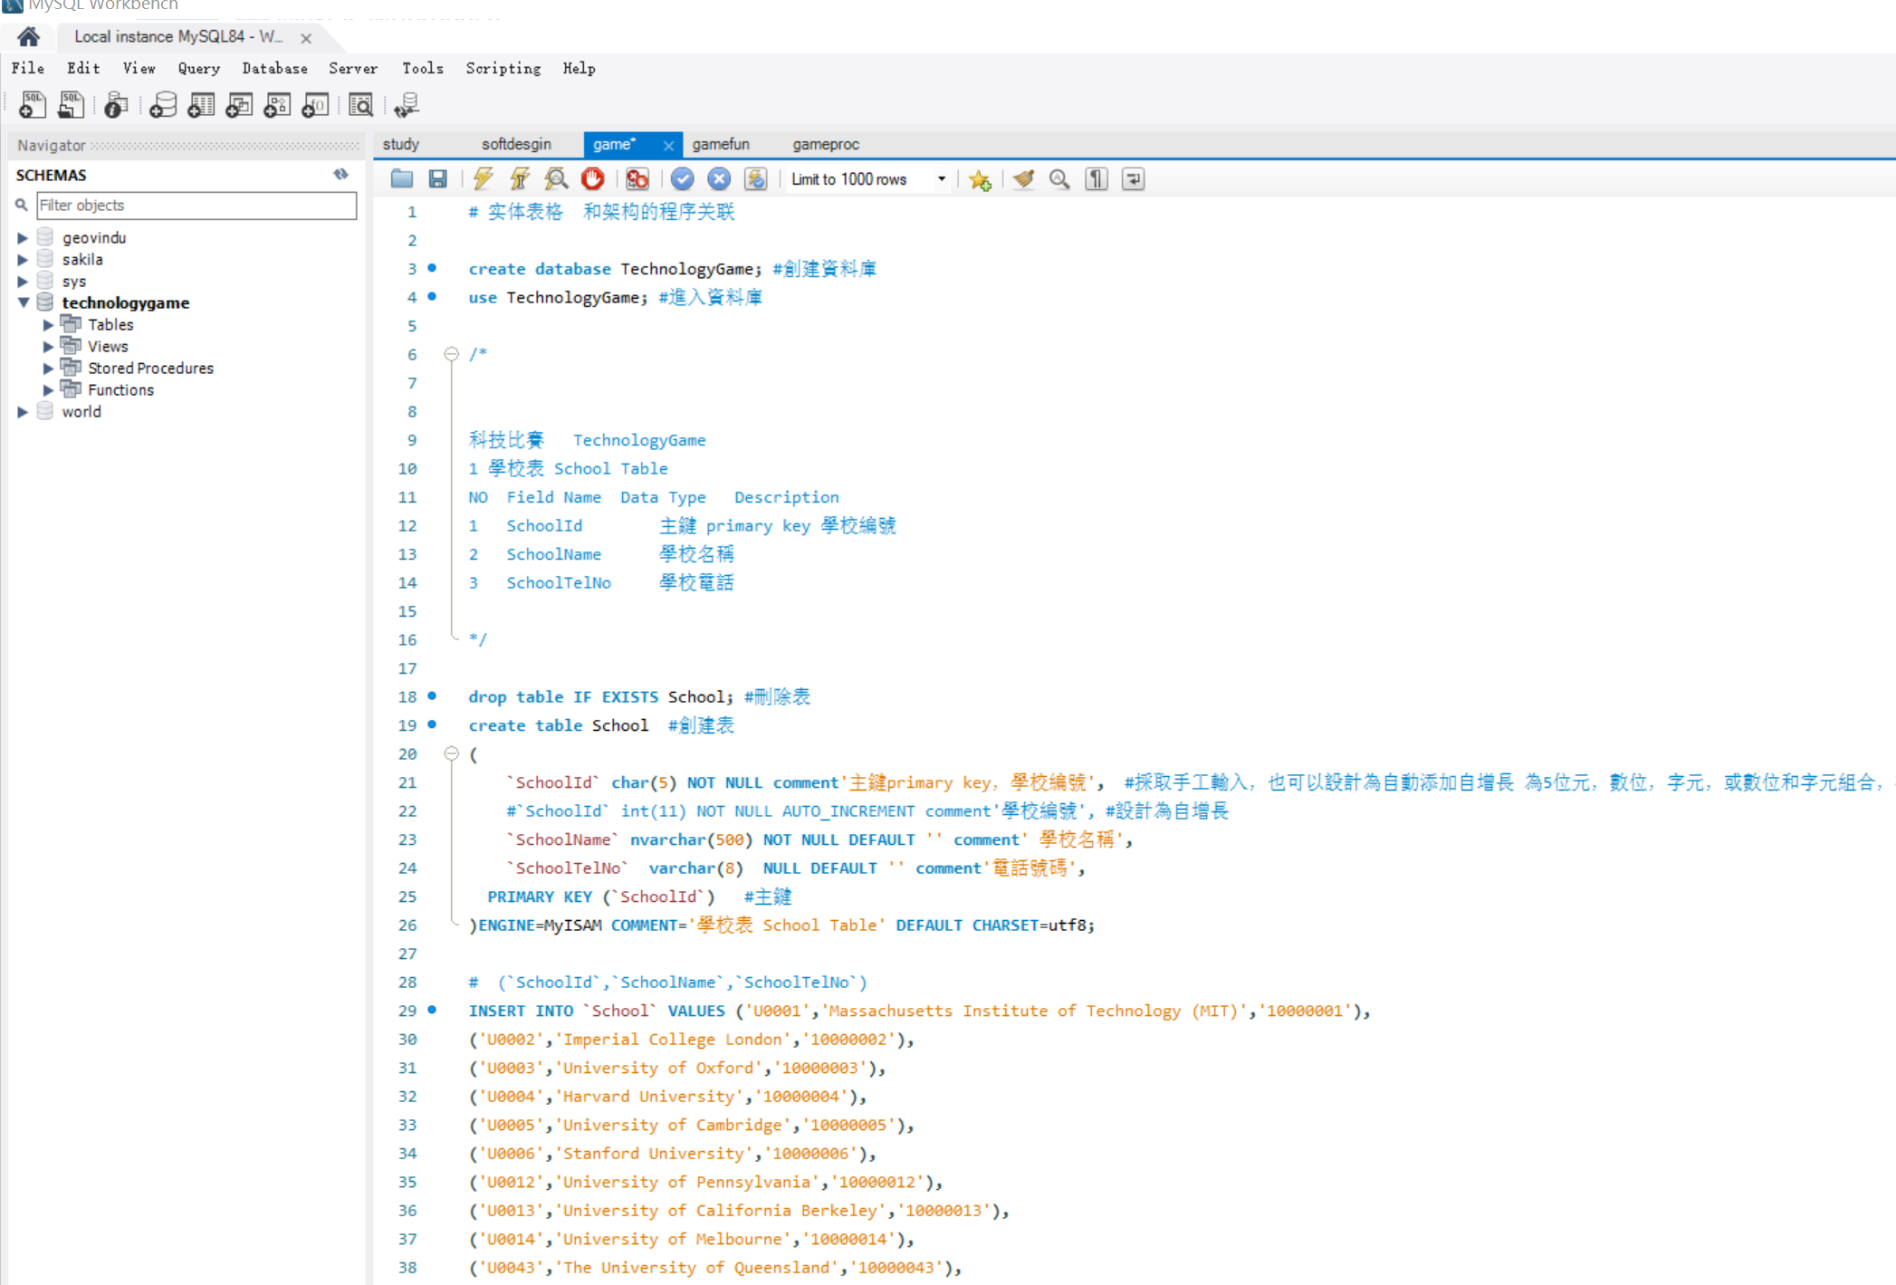Expand the Tables node under technologygame

click(48, 324)
